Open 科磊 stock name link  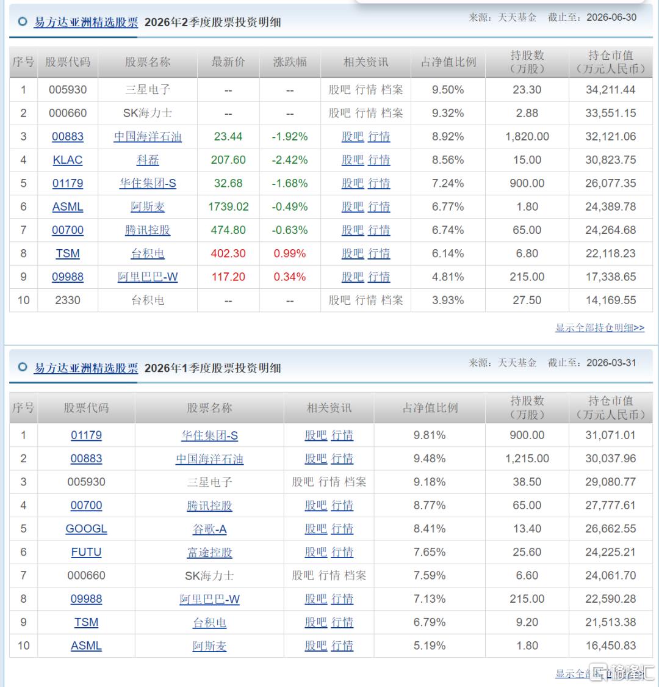pyautogui.click(x=148, y=160)
